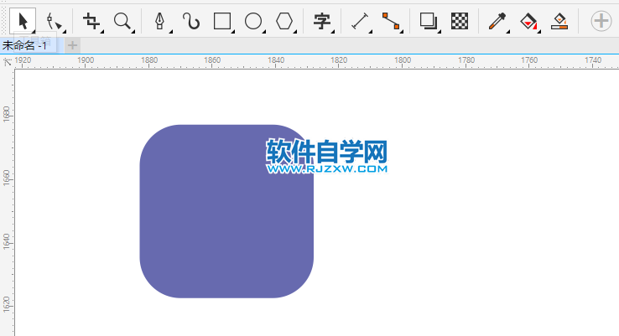
Task: Expand the Rectangle tool flyout arrow
Action: [233, 31]
